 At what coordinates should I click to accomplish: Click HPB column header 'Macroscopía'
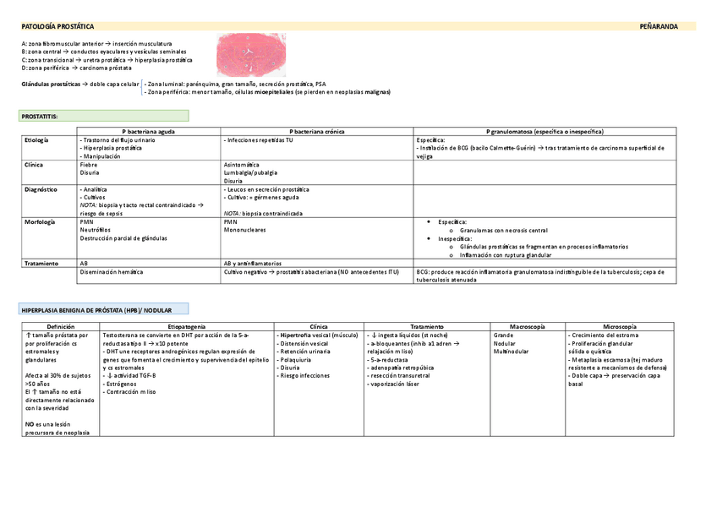[x=528, y=327]
